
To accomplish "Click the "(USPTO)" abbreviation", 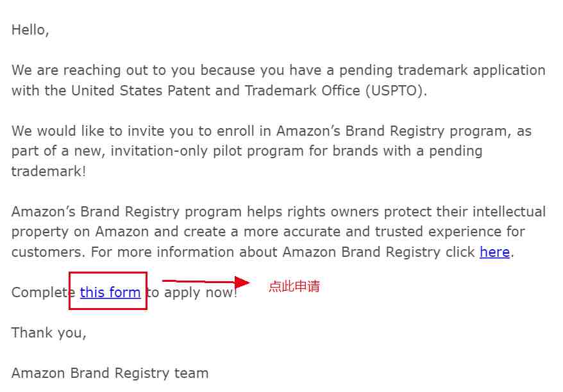I will tap(396, 90).
